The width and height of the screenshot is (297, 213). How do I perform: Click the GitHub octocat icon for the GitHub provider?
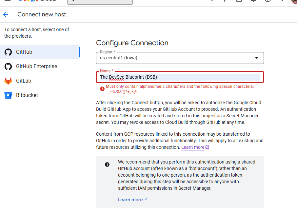click(8, 52)
